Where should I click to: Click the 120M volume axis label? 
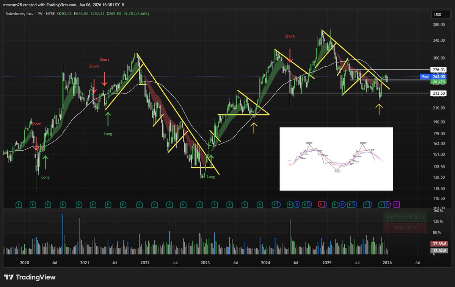(439, 221)
